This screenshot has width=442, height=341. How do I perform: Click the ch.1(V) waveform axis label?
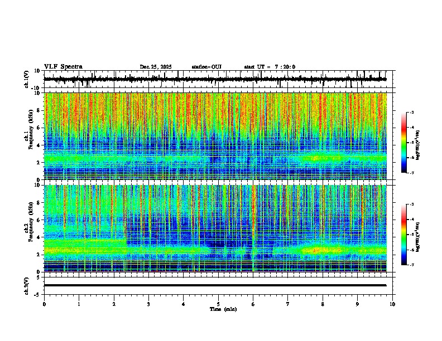click(x=27, y=79)
